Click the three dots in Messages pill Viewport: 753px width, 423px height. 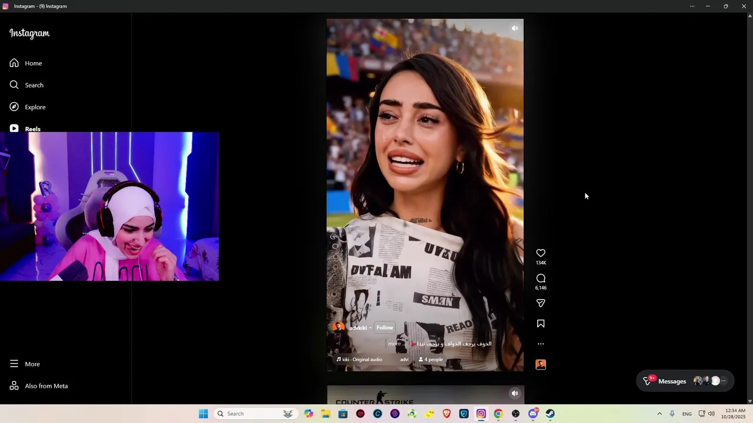click(x=724, y=381)
